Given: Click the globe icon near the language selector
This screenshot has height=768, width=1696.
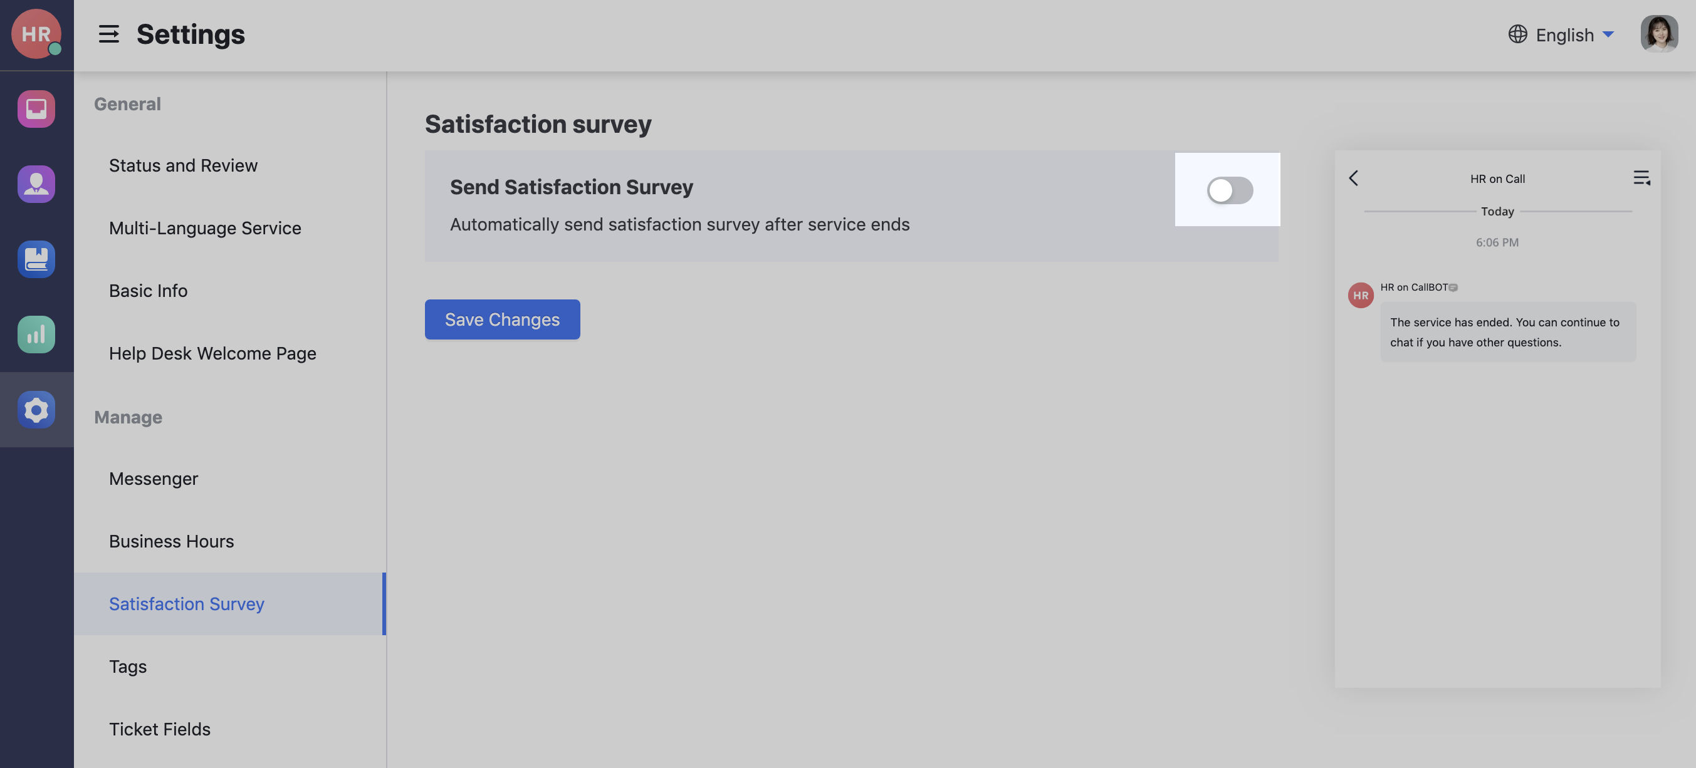Looking at the screenshot, I should pyautogui.click(x=1517, y=34).
